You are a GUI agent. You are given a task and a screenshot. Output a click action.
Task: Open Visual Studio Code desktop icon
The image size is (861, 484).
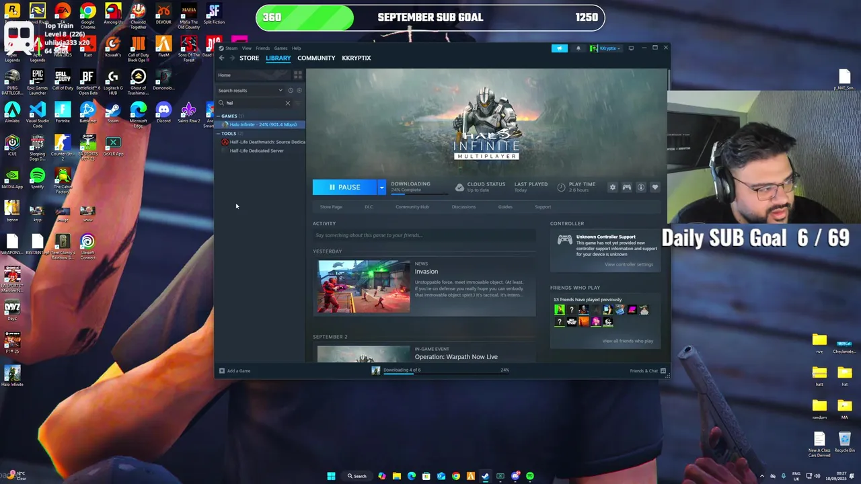tap(37, 115)
